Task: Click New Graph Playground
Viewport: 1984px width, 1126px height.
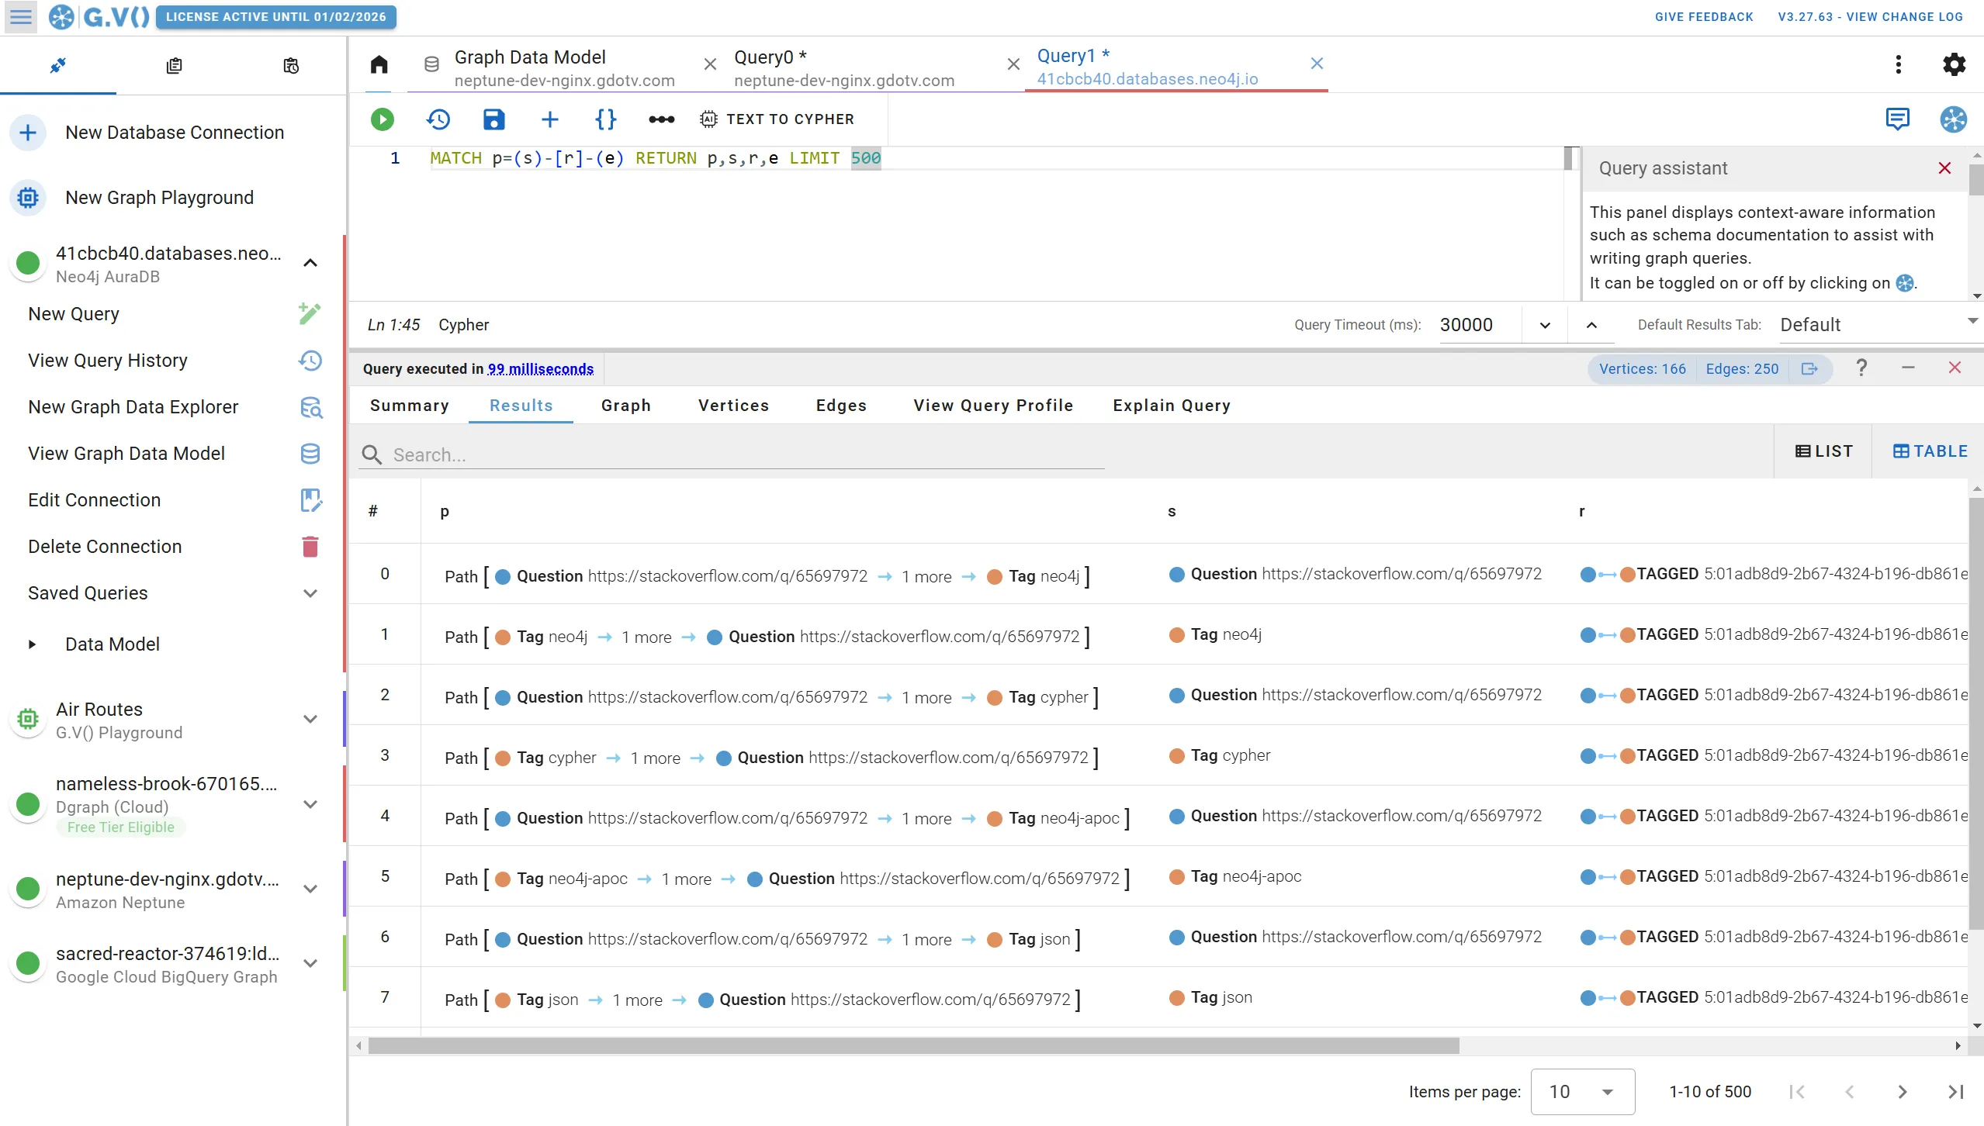Action: pos(159,198)
